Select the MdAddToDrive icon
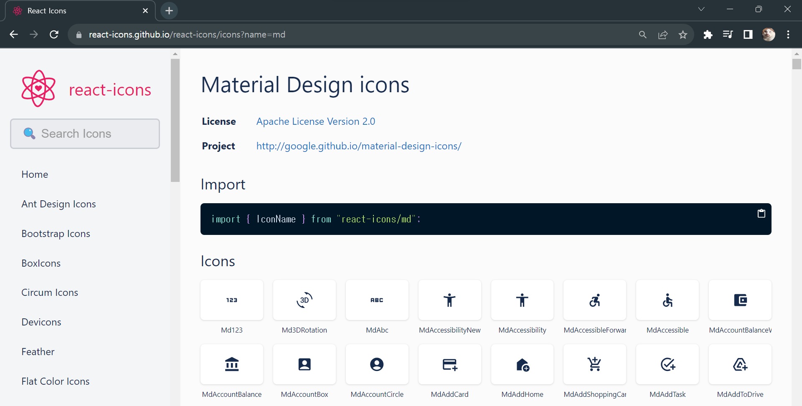The width and height of the screenshot is (802, 406). pyautogui.click(x=740, y=364)
